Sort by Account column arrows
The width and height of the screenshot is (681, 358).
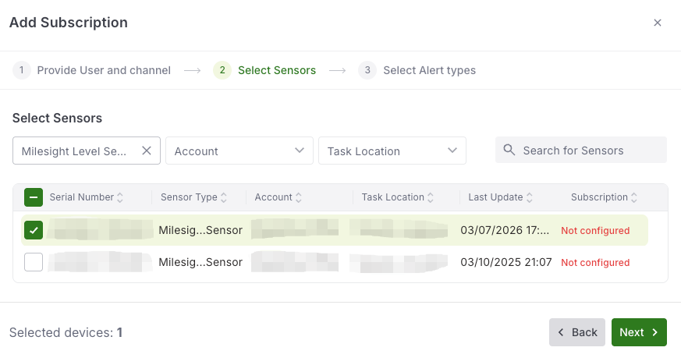point(298,197)
